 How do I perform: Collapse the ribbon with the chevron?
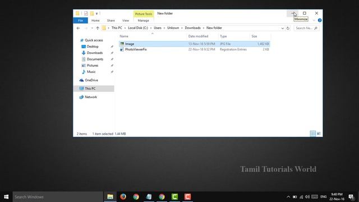(x=314, y=20)
